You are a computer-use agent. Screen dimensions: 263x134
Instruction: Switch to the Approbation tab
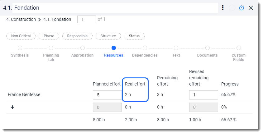pyautogui.click(x=82, y=52)
